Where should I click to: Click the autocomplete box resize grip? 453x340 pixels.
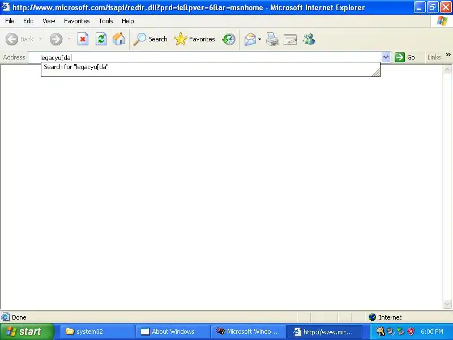point(376,73)
